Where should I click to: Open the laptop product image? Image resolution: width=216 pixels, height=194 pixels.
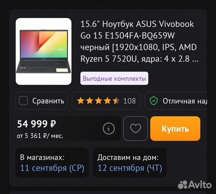click(x=43, y=51)
